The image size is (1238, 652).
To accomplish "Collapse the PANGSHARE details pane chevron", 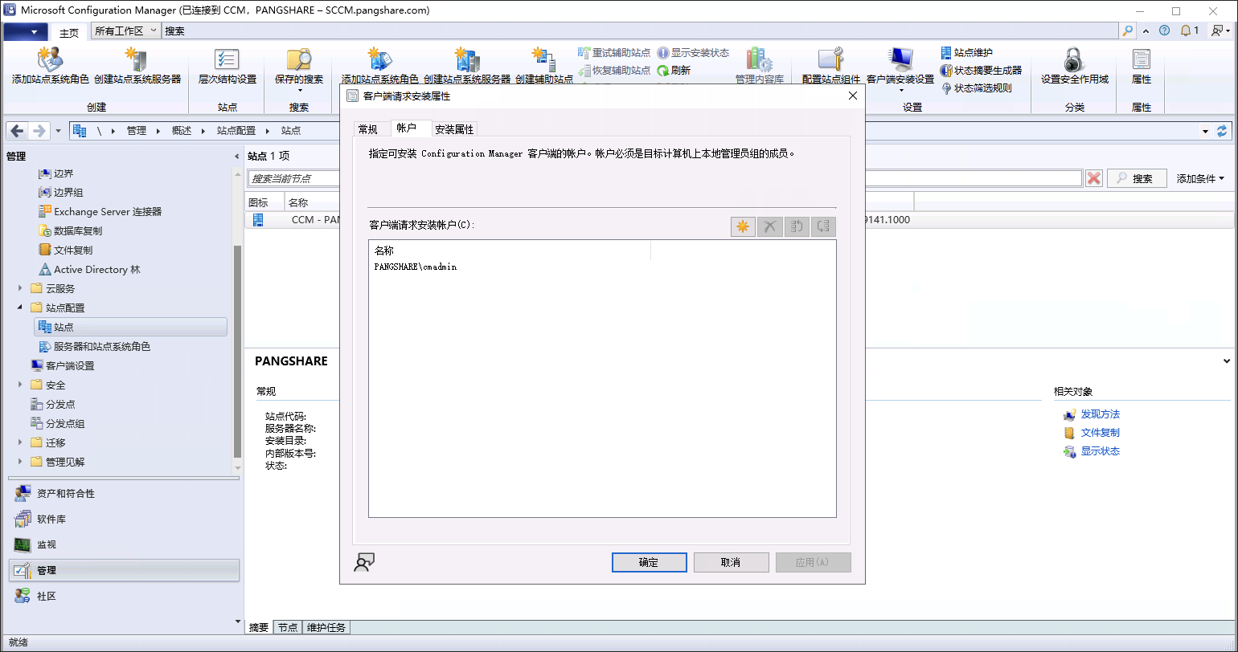I will point(1226,361).
